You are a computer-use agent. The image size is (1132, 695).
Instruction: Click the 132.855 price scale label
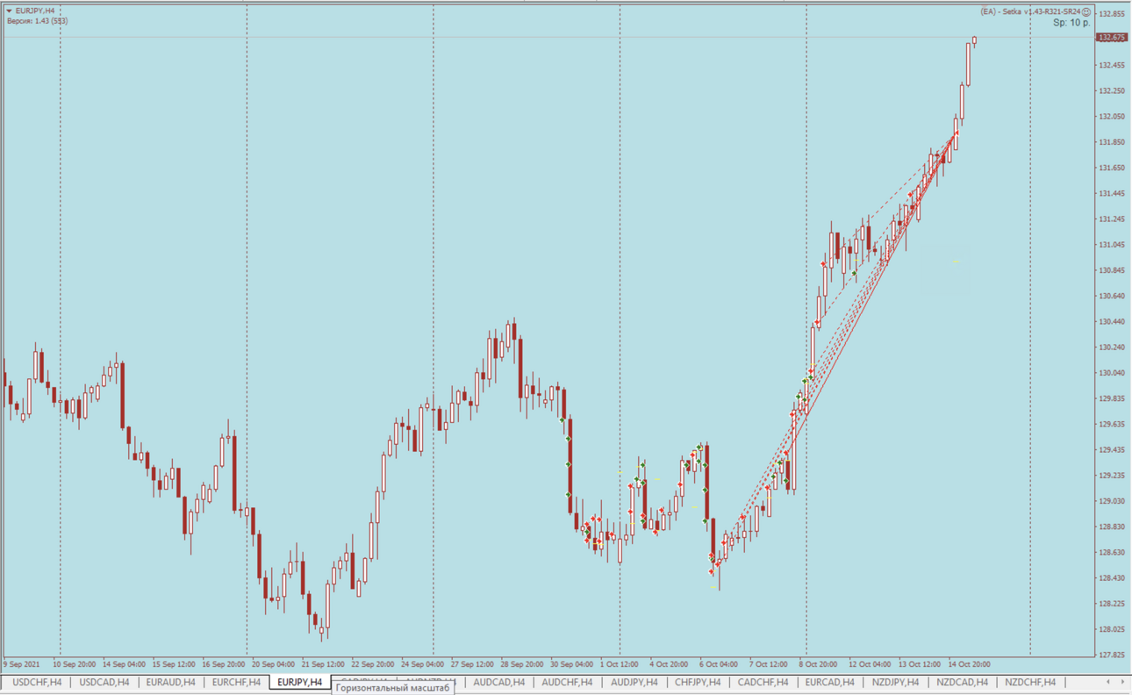pyautogui.click(x=1112, y=14)
